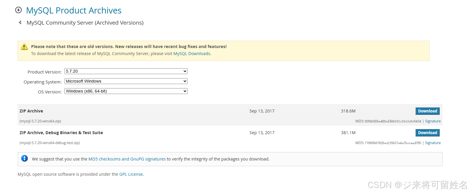Select the ZIP Archive row title

[31, 111]
